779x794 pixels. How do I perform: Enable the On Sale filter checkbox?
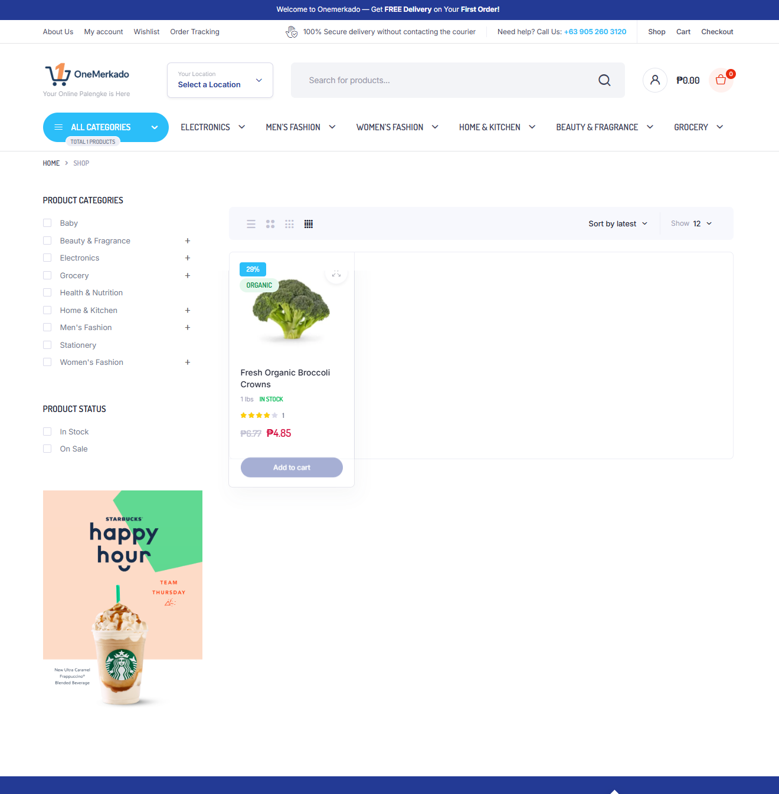click(47, 449)
